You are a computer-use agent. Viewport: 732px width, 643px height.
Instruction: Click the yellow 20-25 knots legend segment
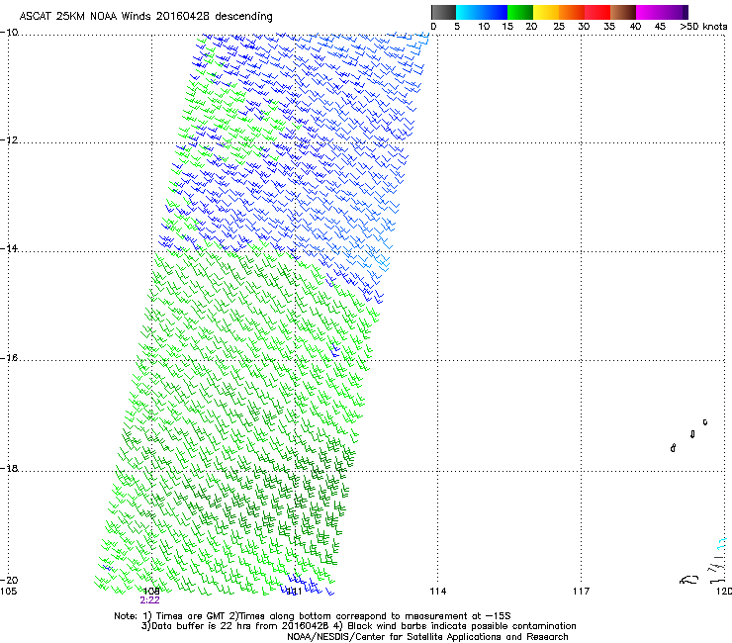click(546, 12)
